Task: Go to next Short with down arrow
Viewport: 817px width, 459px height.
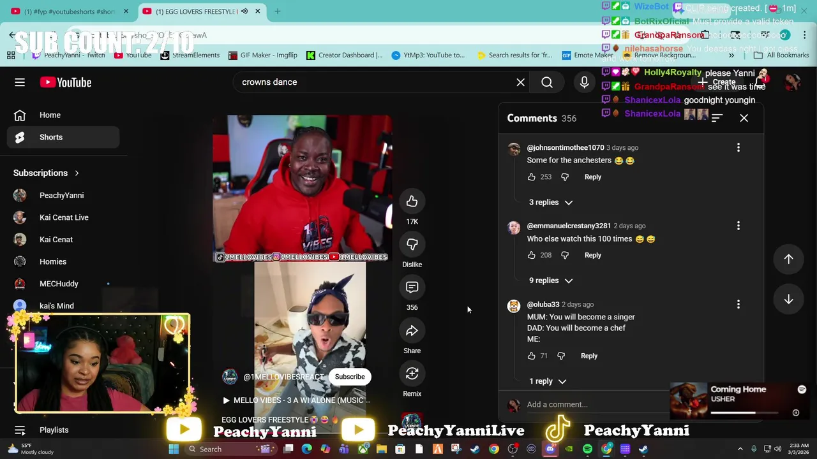Action: point(788,299)
